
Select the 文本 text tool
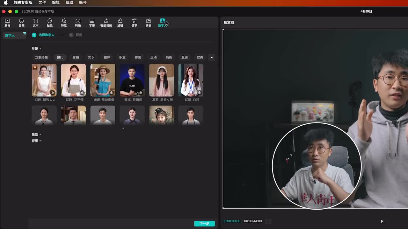[x=36, y=23]
